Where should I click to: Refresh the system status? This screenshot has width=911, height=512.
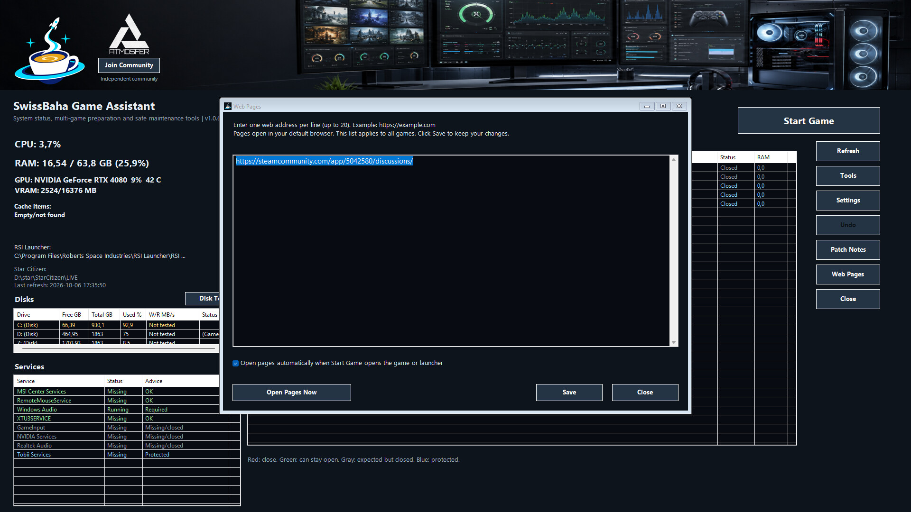tap(848, 151)
